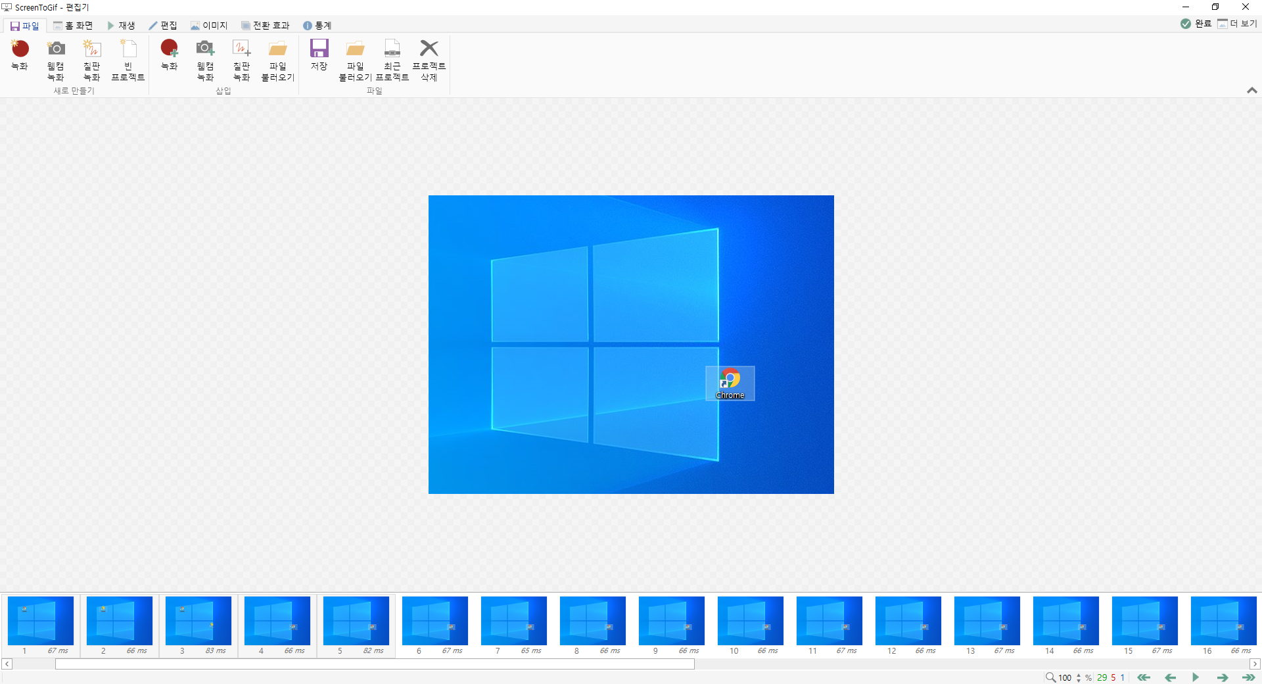
Task: Click the timeline right scroll arrow
Action: click(1255, 664)
